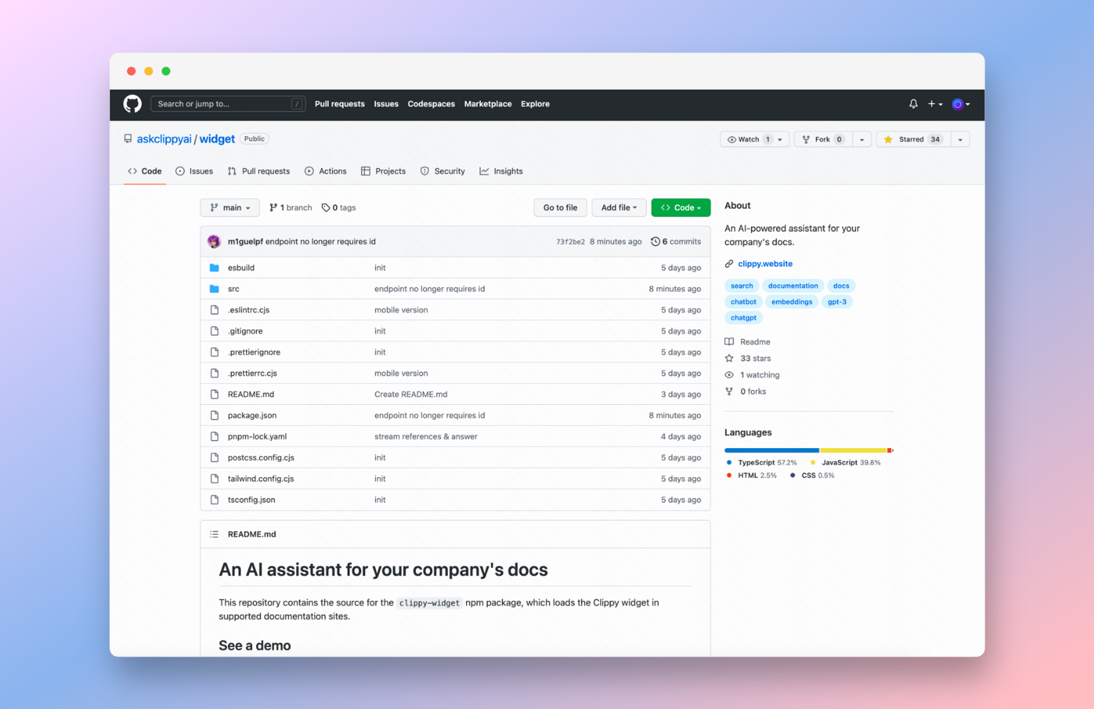Click the GitHub octocat logo
The width and height of the screenshot is (1094, 709).
pos(132,104)
